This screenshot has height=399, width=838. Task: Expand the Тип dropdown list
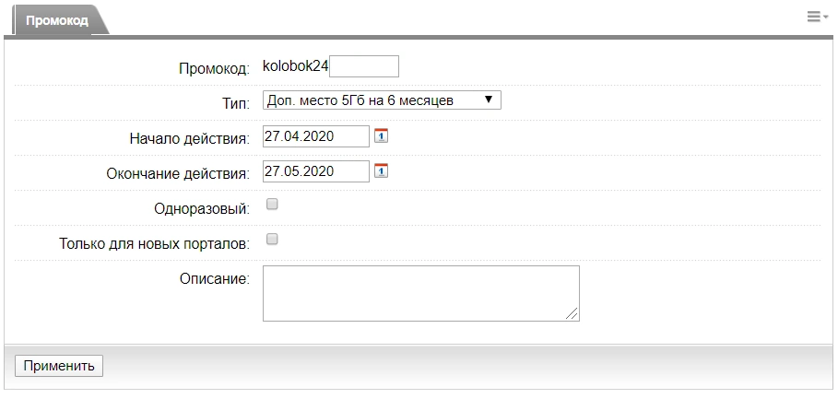382,100
